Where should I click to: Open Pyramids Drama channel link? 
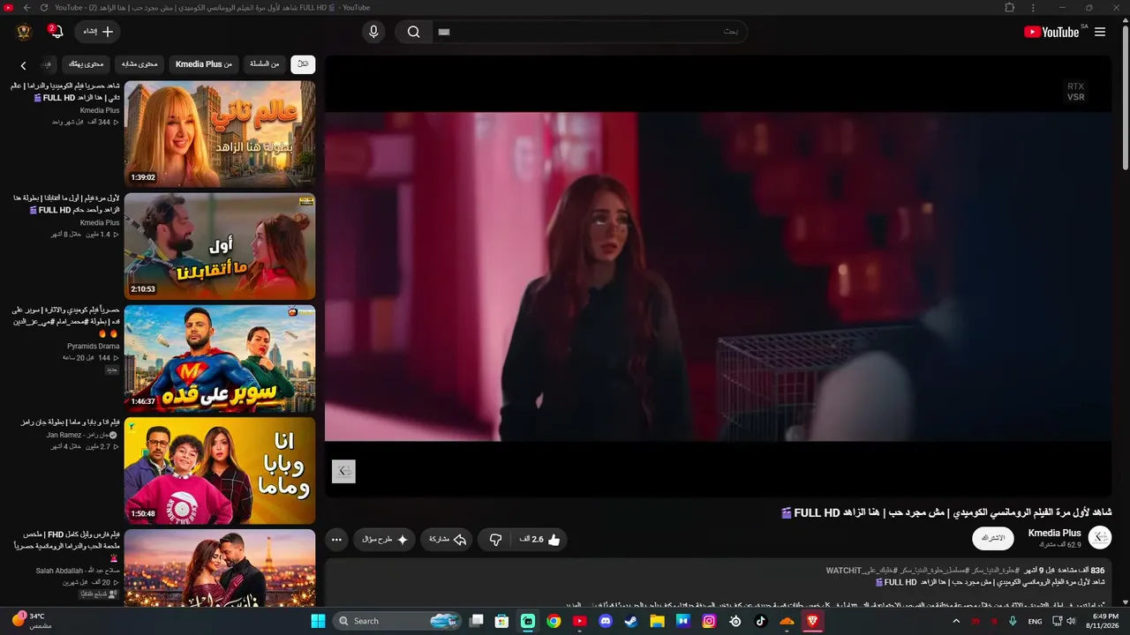click(x=93, y=347)
